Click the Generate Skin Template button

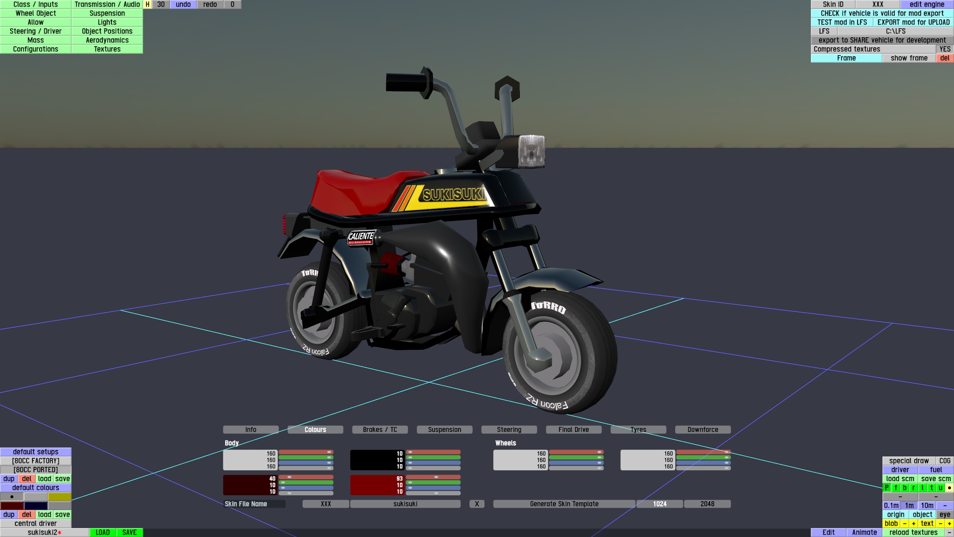pos(564,504)
